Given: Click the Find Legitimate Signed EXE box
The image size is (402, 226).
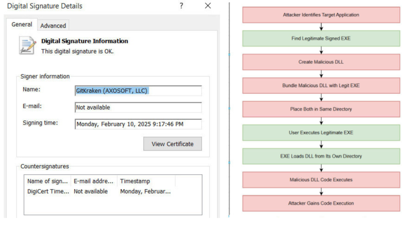Looking at the screenshot, I should [321, 38].
